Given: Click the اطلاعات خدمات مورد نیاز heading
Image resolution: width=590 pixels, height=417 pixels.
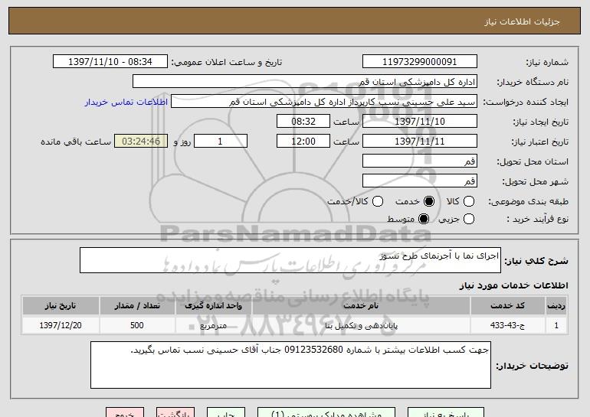Looking at the screenshot, I should [513, 285].
